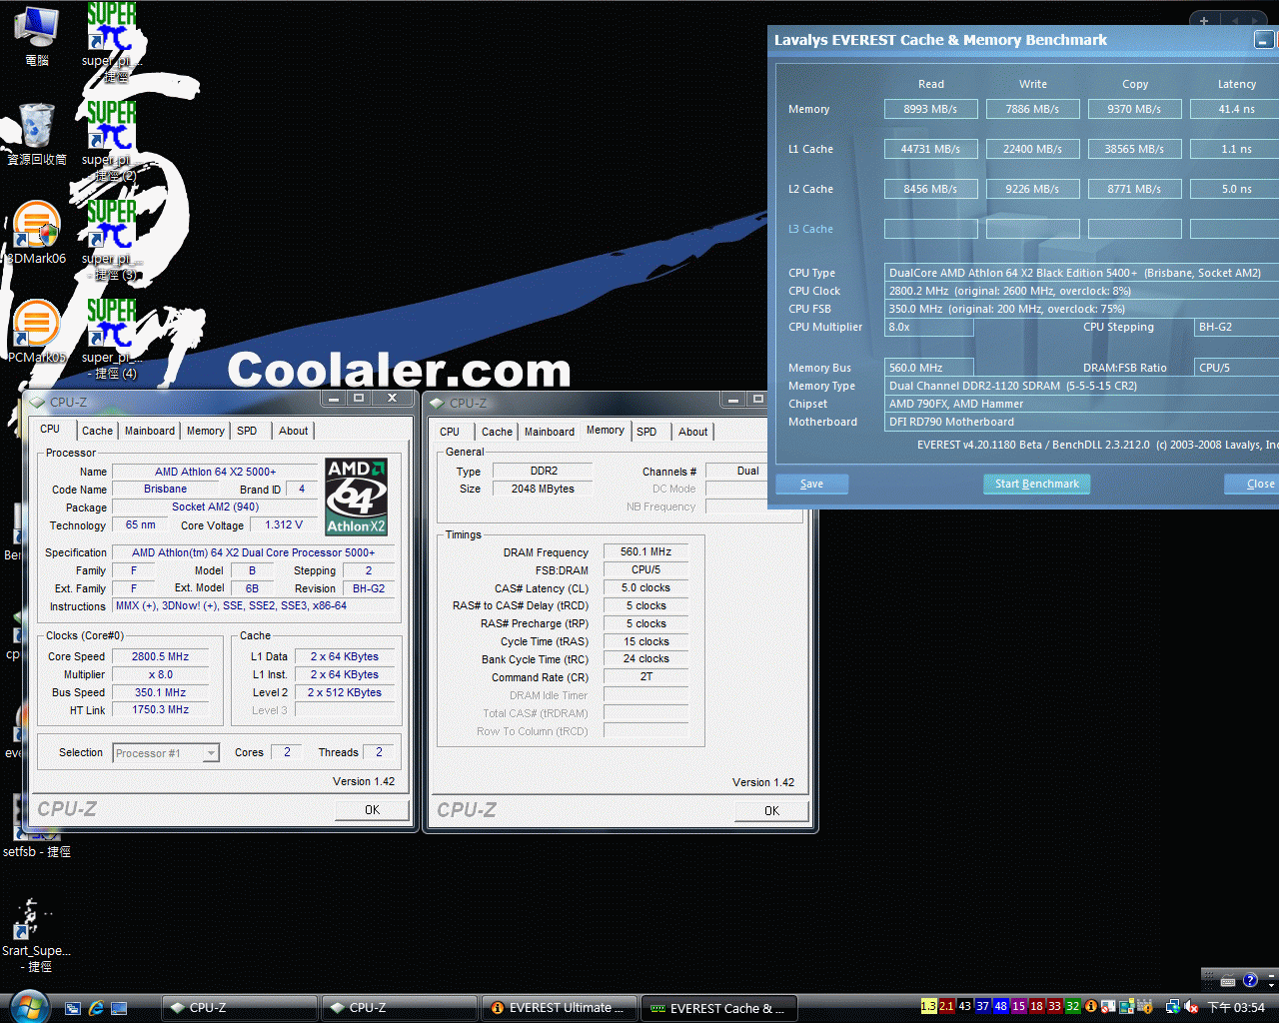Click the Start Benchmark button
This screenshot has height=1023, width=1279.
(1037, 484)
